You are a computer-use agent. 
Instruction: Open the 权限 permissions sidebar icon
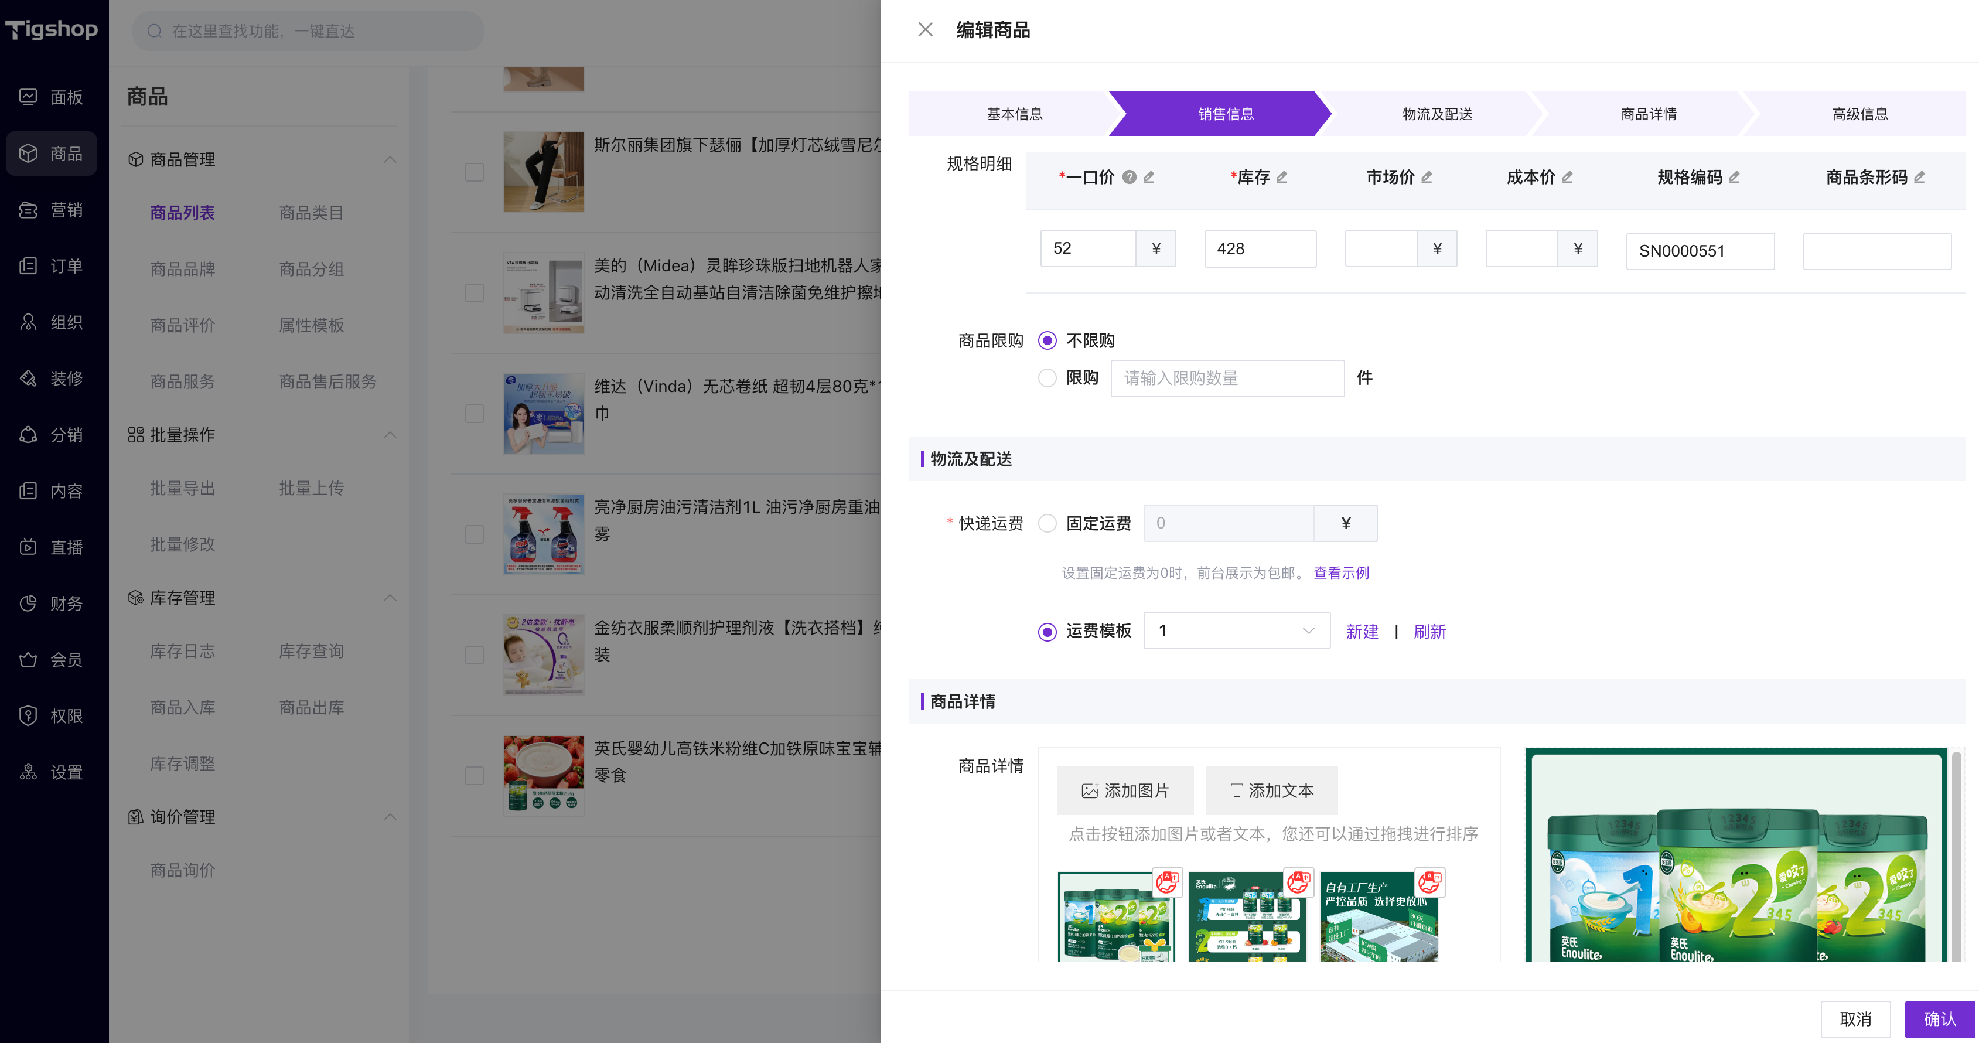29,715
